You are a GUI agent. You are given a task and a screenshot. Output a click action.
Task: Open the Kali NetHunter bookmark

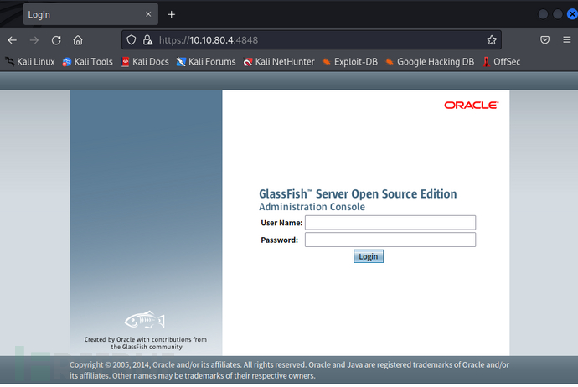point(279,61)
